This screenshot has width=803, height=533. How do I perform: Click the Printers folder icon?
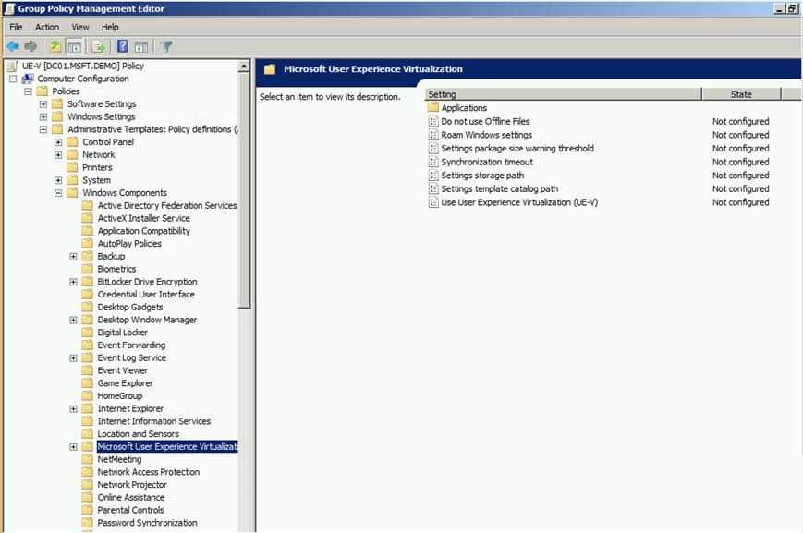pyautogui.click(x=73, y=167)
